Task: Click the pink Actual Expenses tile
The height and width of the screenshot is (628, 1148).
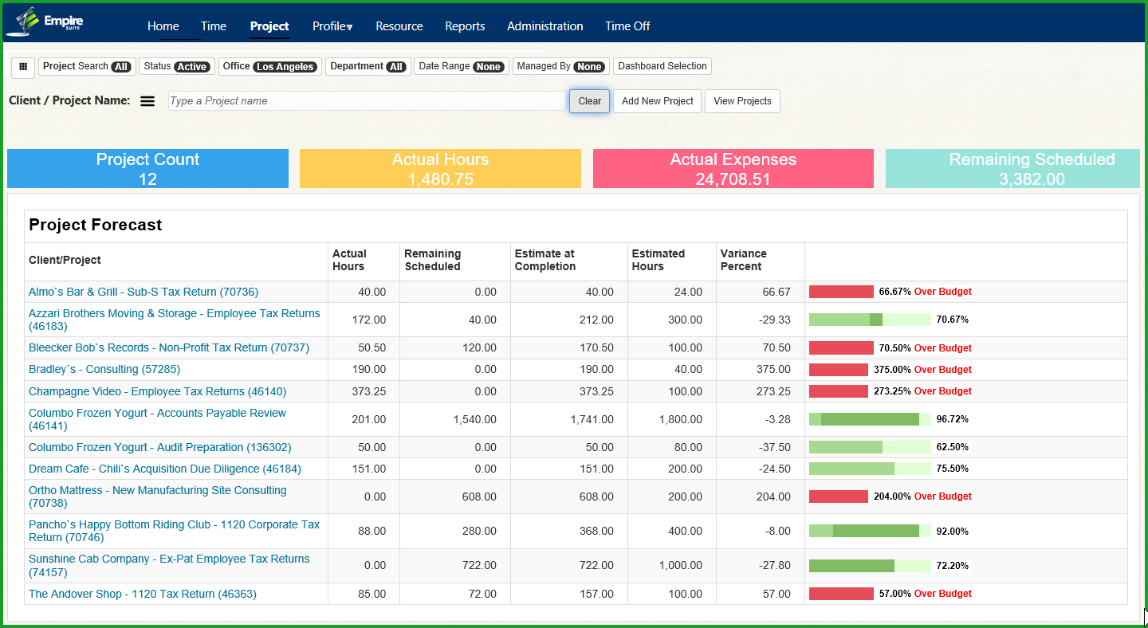Action: click(x=733, y=169)
